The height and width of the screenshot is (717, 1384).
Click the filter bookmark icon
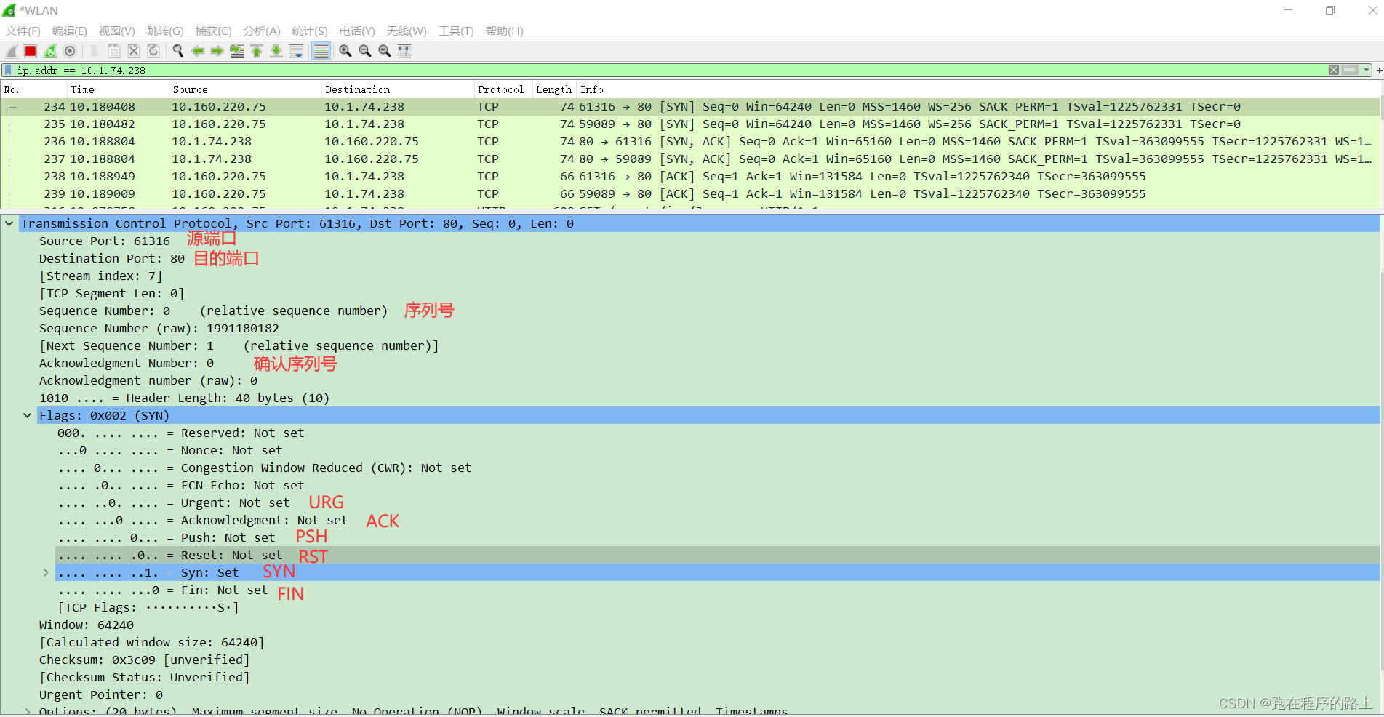(8, 71)
